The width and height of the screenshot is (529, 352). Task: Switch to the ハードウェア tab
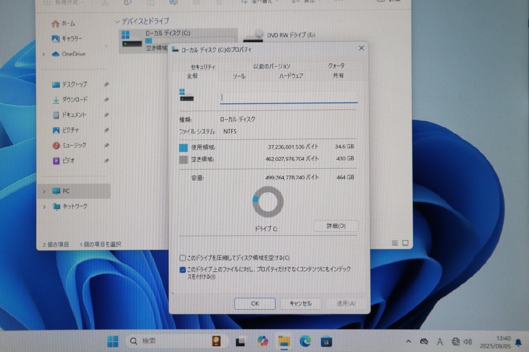coord(291,76)
